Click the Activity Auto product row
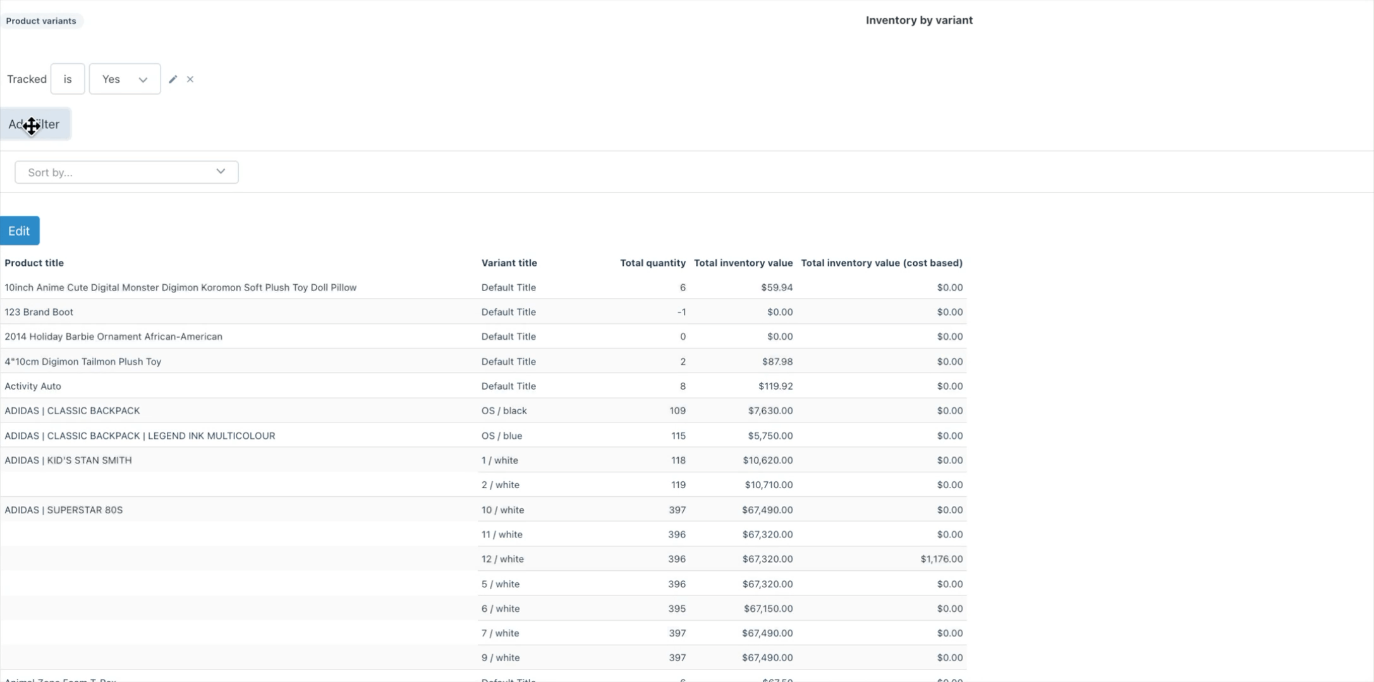The height and width of the screenshot is (682, 1374). click(33, 386)
